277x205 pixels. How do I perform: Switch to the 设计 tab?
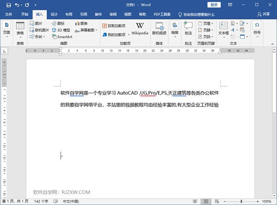[54, 14]
